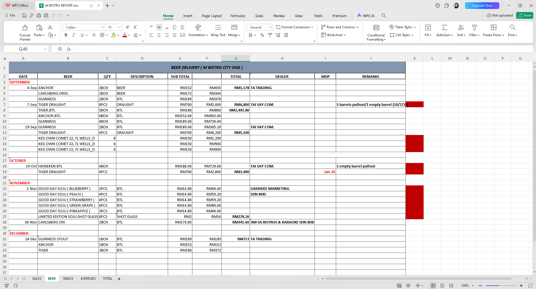This screenshot has height=289, width=536.
Task: Click the AutoSum button
Action: point(445,31)
